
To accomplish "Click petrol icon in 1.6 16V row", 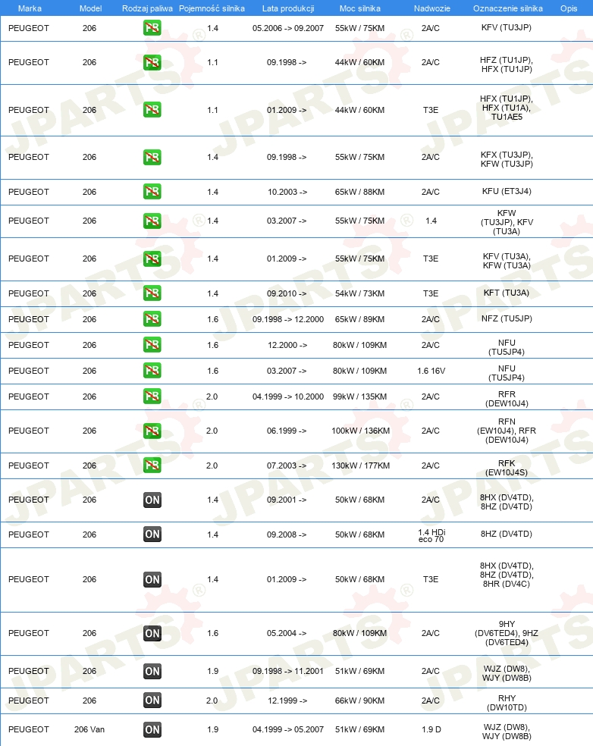I will point(152,371).
